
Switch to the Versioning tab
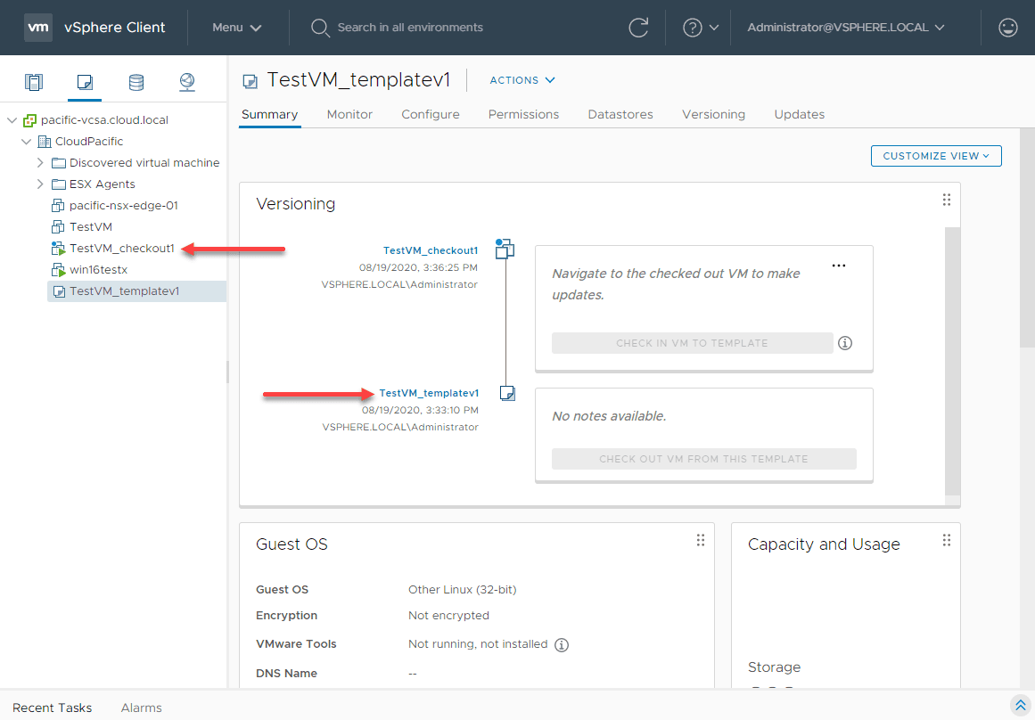(x=713, y=114)
